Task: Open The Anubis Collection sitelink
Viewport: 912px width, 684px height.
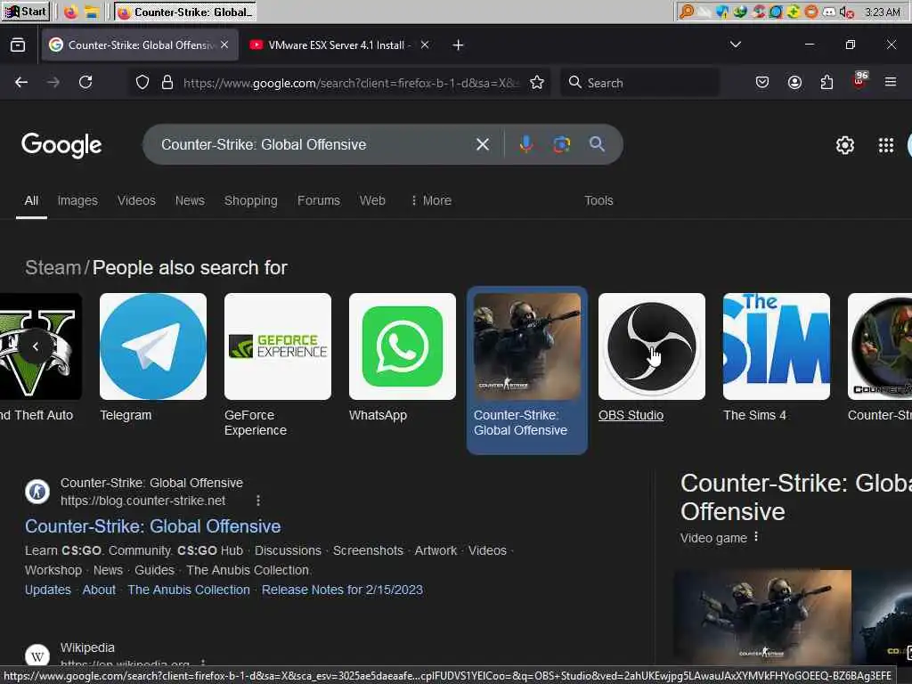Action: (x=189, y=590)
